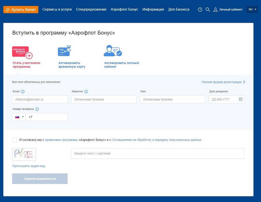Focus the phone number field with +7
Screen dimensions: 261x202
pyautogui.click(x=46, y=117)
